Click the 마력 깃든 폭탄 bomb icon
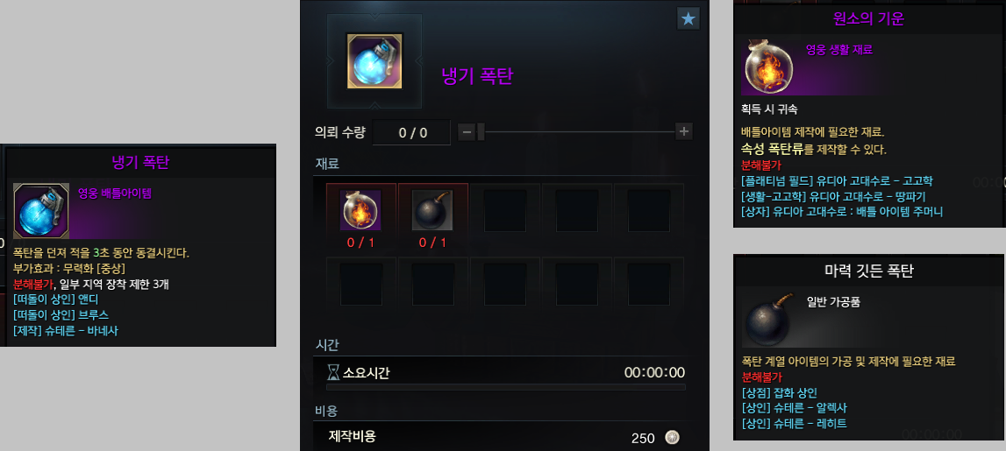Image resolution: width=1006 pixels, height=451 pixels. [768, 320]
